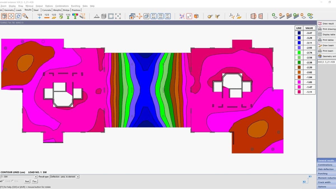
Task: Select the magnifier zoom tool
Action: pos(25,16)
